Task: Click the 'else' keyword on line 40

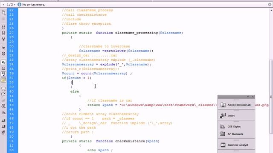Action: (x=75, y=91)
